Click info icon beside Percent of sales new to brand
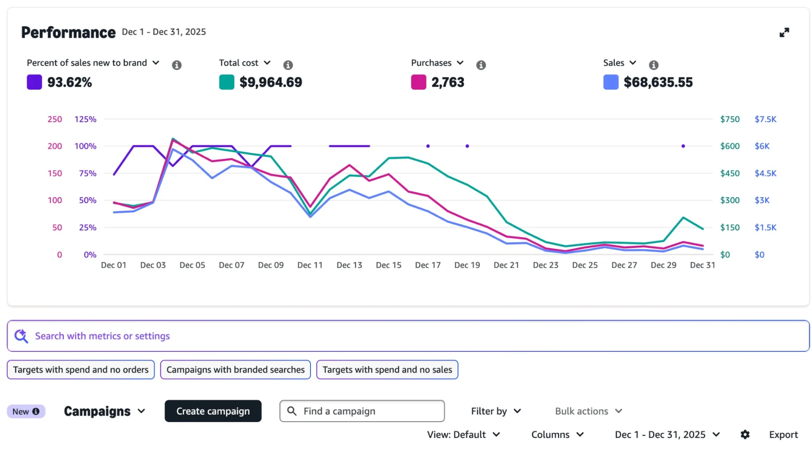The height and width of the screenshot is (453, 812). tap(177, 65)
